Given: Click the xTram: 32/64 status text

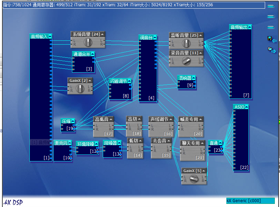Looking at the screenshot, I should (115, 5).
